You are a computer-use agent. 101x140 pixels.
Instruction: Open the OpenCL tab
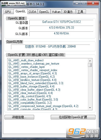[44, 12]
